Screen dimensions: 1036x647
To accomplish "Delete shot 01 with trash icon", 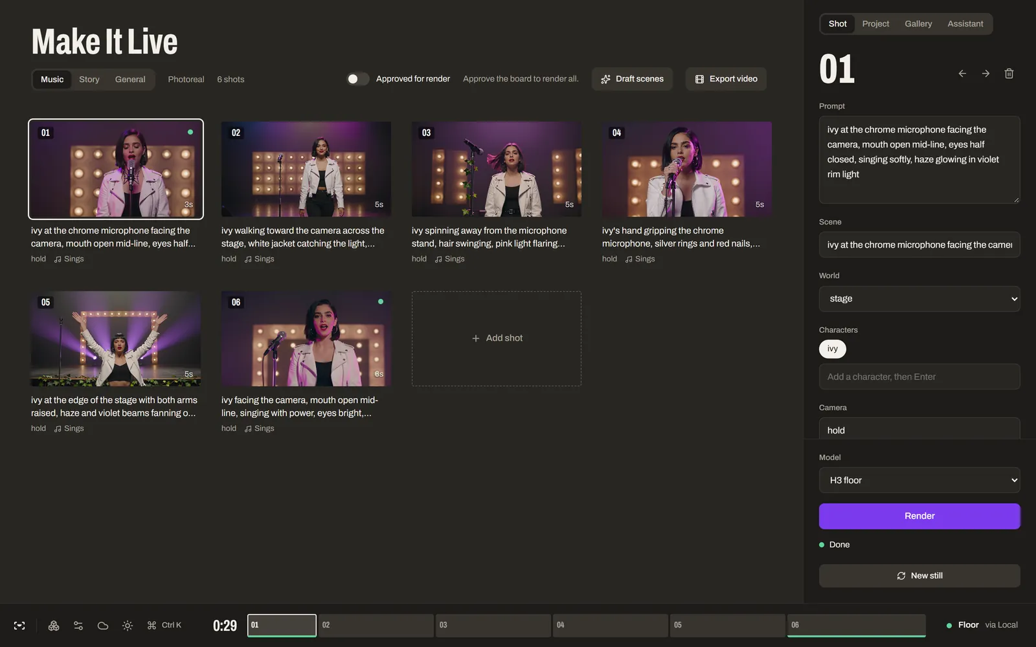I will 1009,74.
